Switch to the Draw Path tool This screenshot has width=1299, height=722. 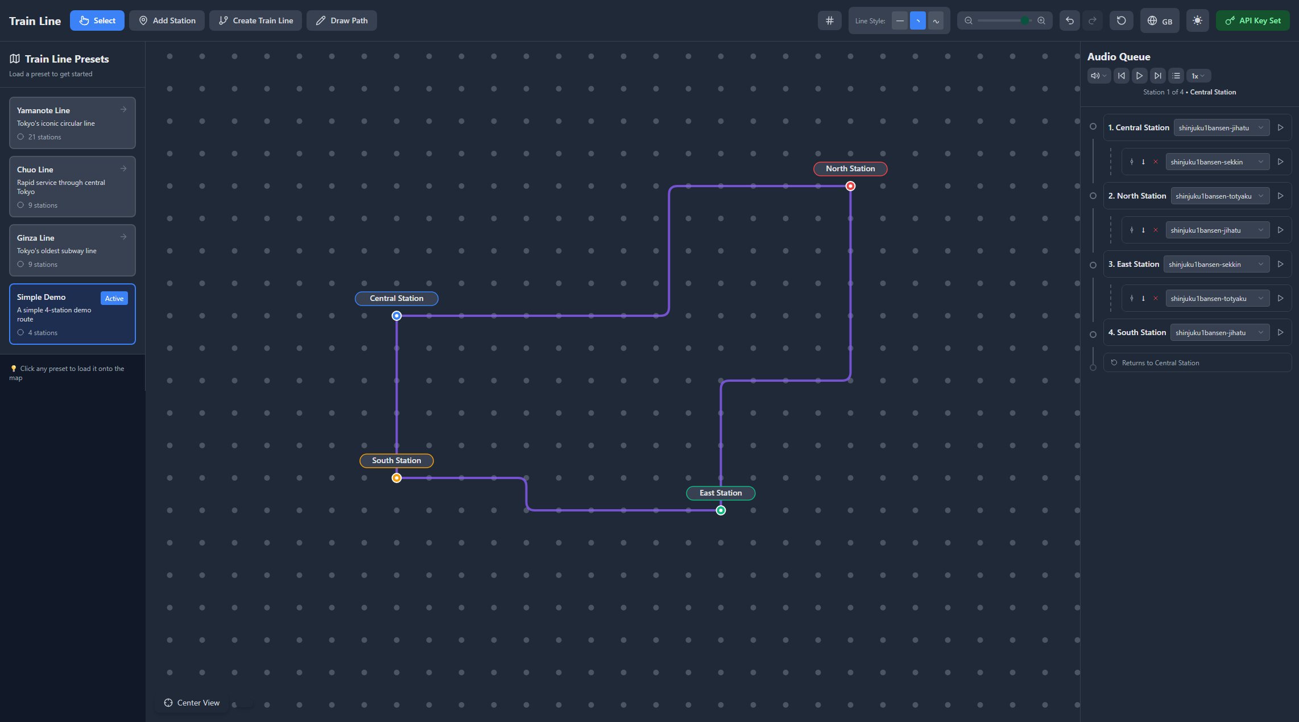(x=341, y=20)
